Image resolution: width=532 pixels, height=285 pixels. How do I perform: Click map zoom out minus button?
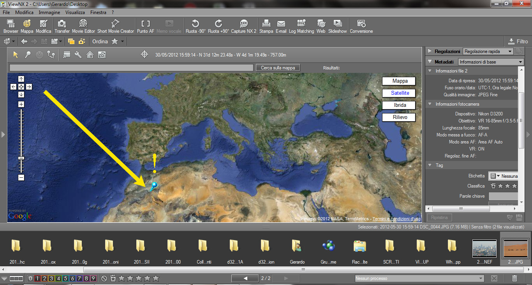(21, 178)
